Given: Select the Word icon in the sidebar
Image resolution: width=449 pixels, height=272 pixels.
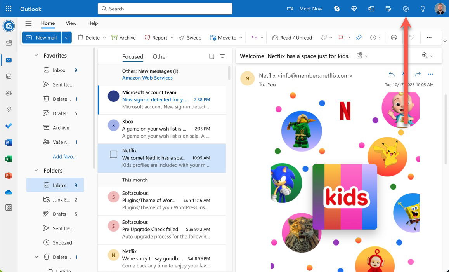Looking at the screenshot, I should tap(9, 142).
